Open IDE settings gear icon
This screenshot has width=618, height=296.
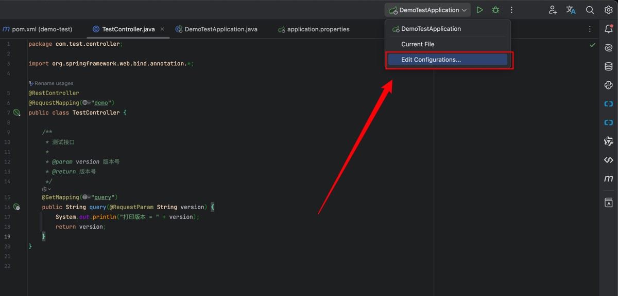[608, 10]
